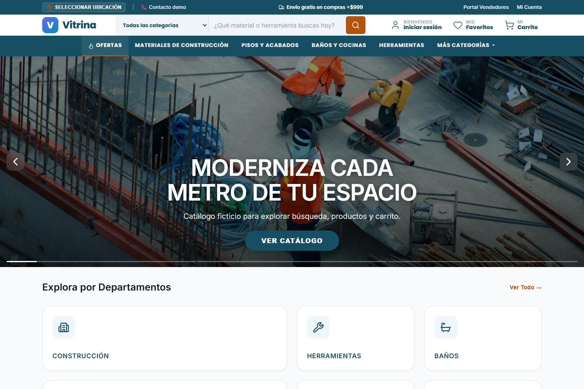The image size is (584, 389).
Task: Open Baños y Cocinas menu item
Action: 339,45
